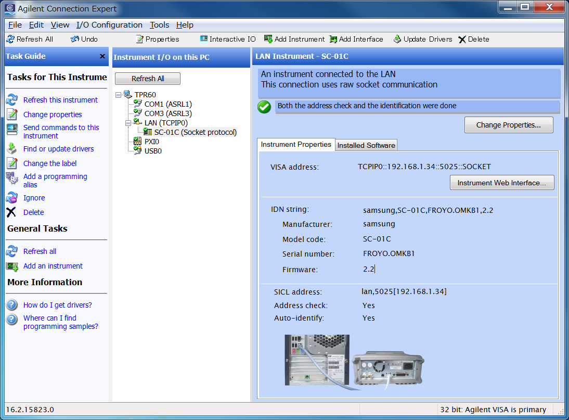This screenshot has height=420, width=569.
Task: Click the IDN string samsung,SC-01C,FROYO.OMKB1,2.2
Action: (428, 210)
